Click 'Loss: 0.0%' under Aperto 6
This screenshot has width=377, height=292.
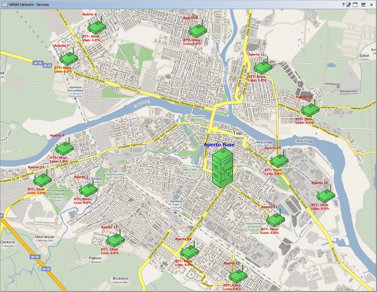192,44
